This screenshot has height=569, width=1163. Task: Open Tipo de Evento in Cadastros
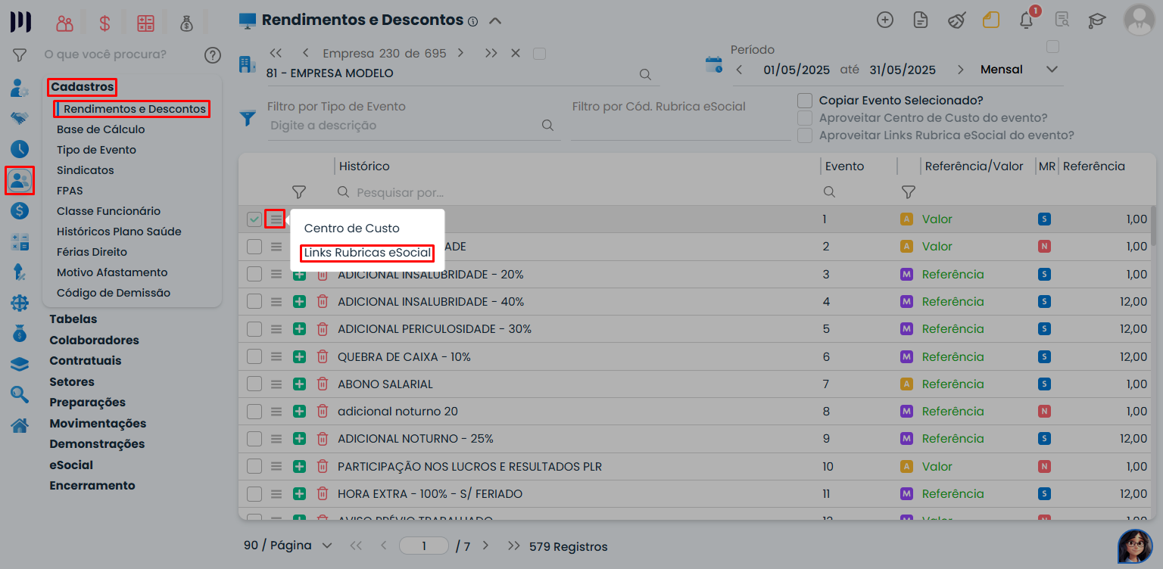tap(96, 150)
